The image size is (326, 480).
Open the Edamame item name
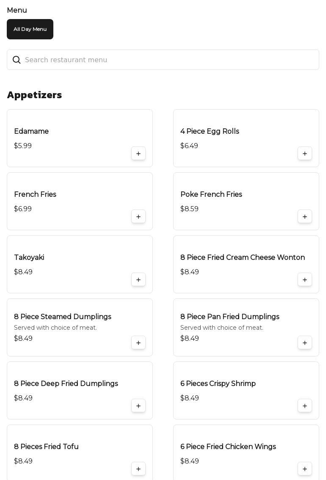31,131
